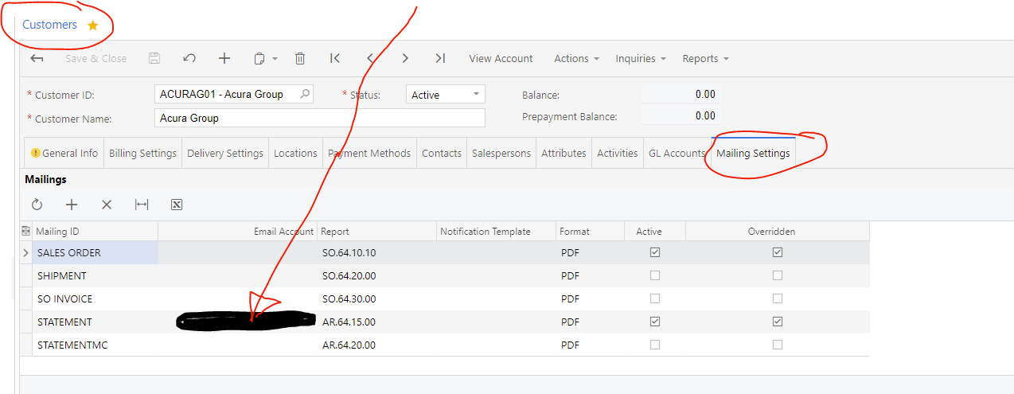The image size is (1014, 394).
Task: Click report AR.64.15.00 cell
Action: coord(376,322)
